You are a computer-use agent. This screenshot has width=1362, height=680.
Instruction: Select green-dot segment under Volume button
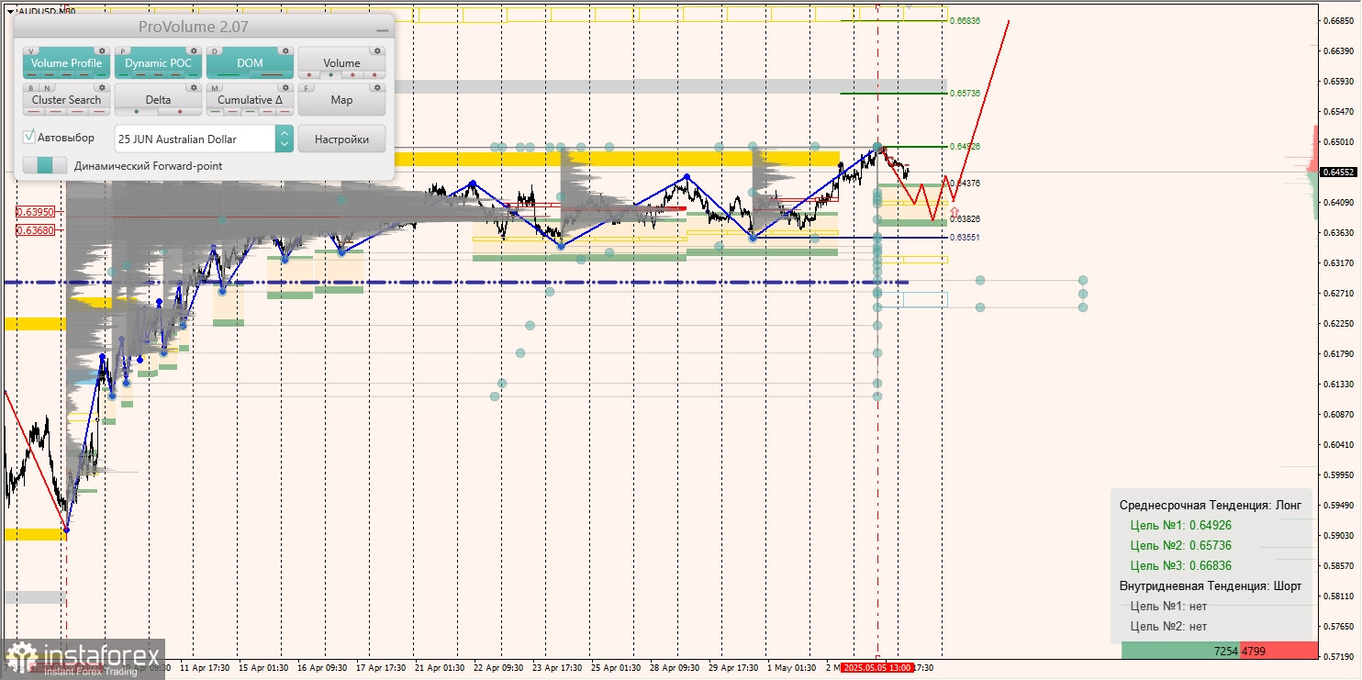point(330,75)
